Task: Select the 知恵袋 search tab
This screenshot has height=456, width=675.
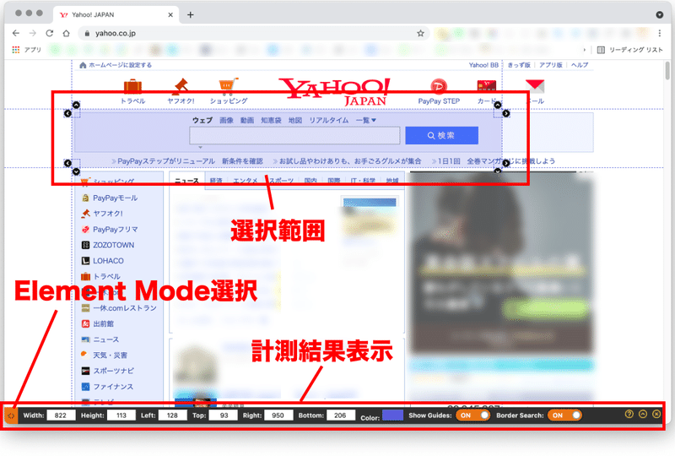Action: (271, 120)
